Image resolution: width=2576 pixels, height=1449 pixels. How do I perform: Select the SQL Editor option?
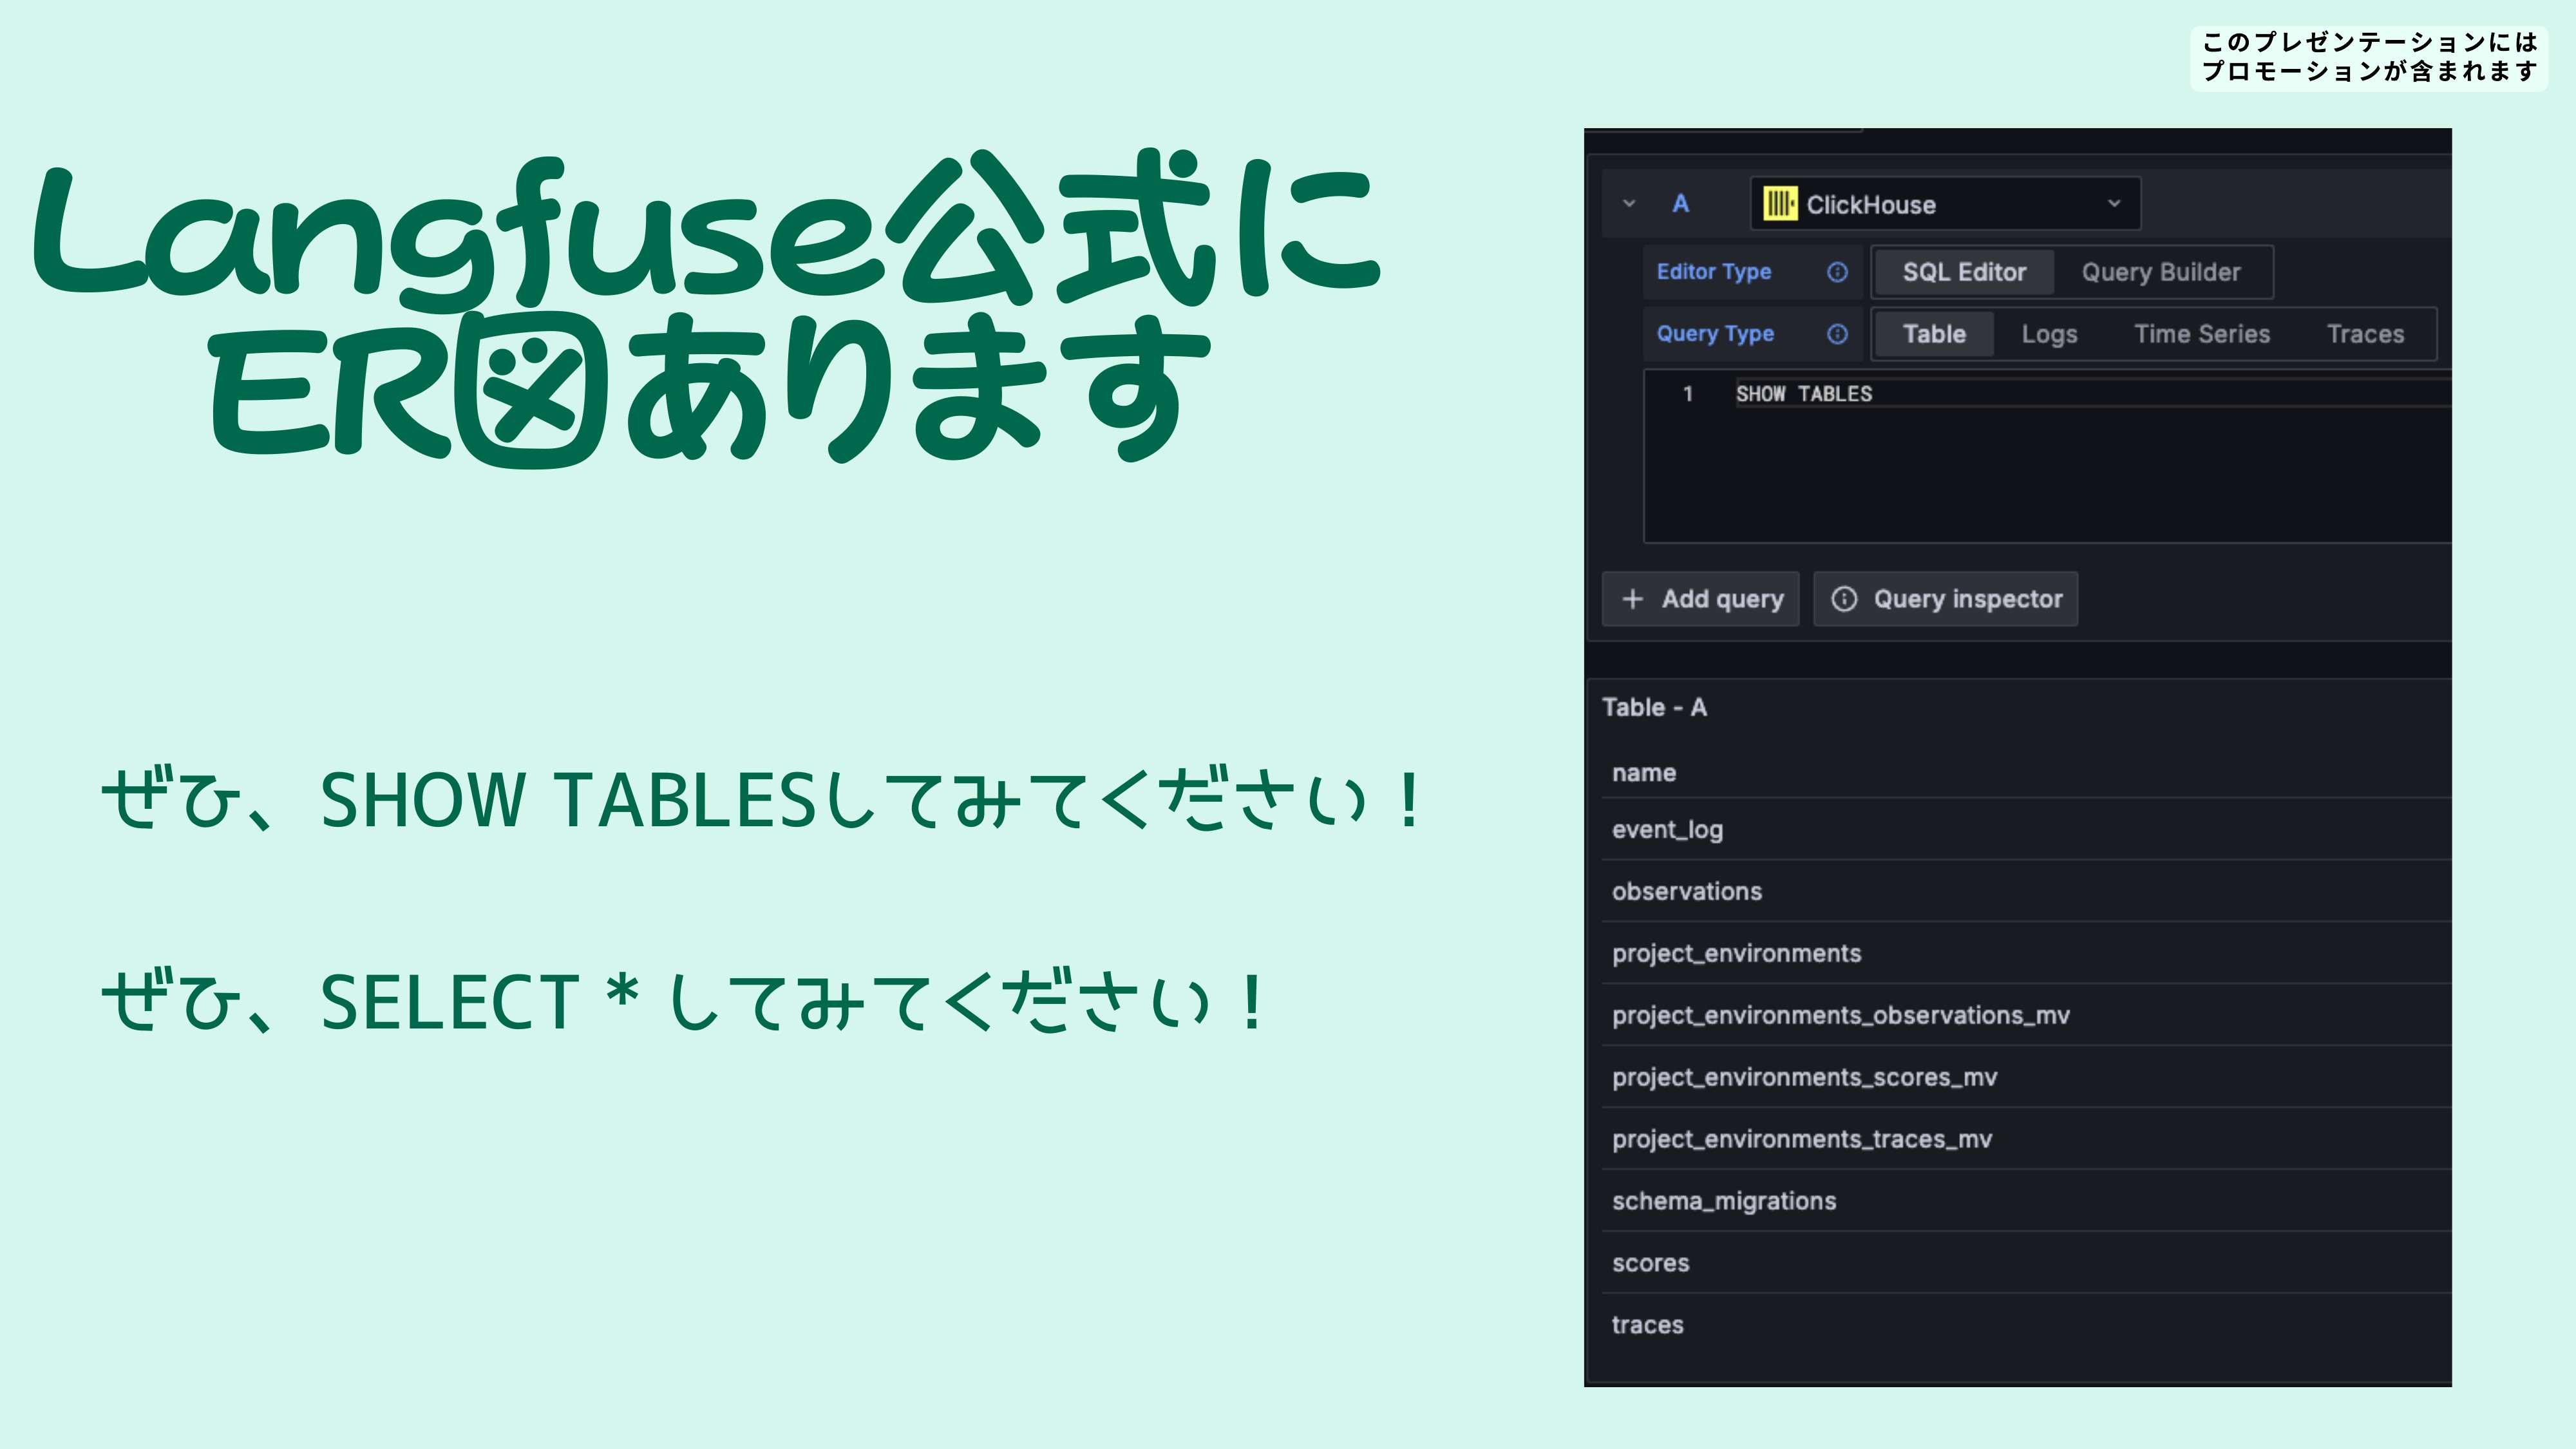[1964, 272]
